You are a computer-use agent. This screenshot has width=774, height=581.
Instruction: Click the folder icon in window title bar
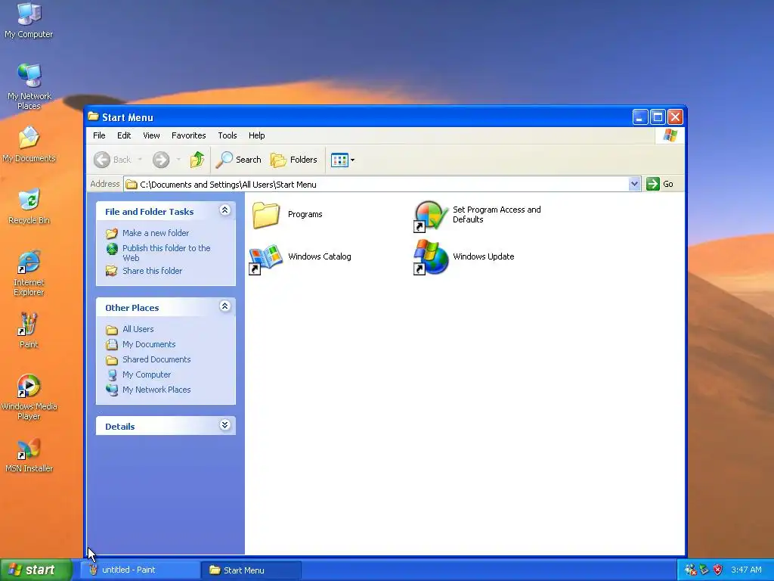(93, 117)
